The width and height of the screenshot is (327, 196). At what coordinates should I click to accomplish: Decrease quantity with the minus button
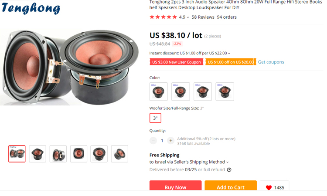point(153,141)
